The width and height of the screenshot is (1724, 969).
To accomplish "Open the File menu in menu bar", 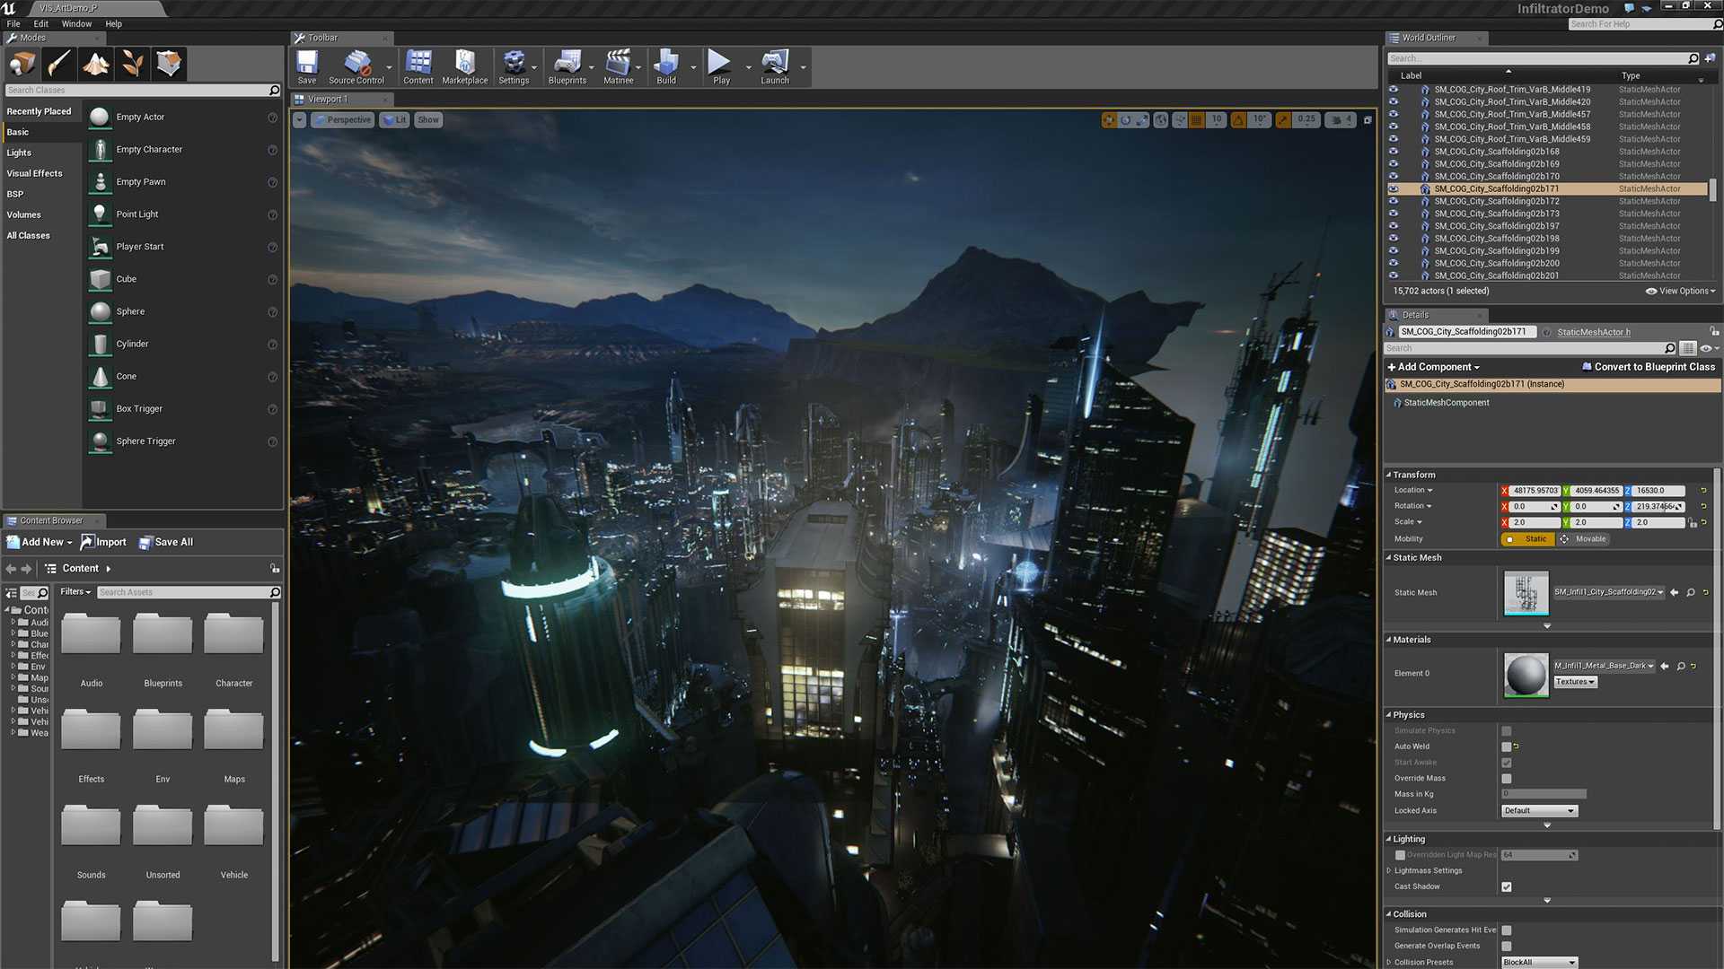I will tap(13, 23).
